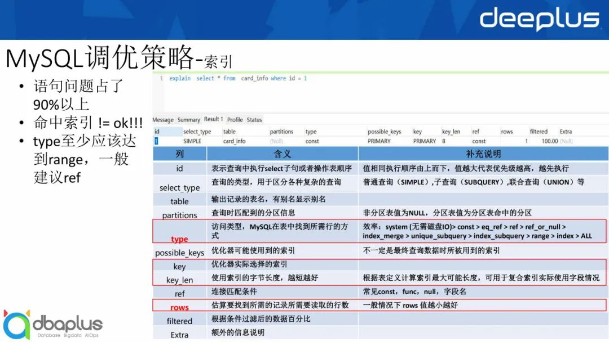
Task: Switch to the Message tab
Action: 163,120
